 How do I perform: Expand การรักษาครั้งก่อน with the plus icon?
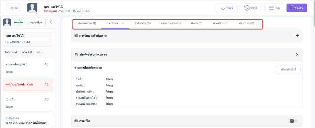(x=297, y=36)
